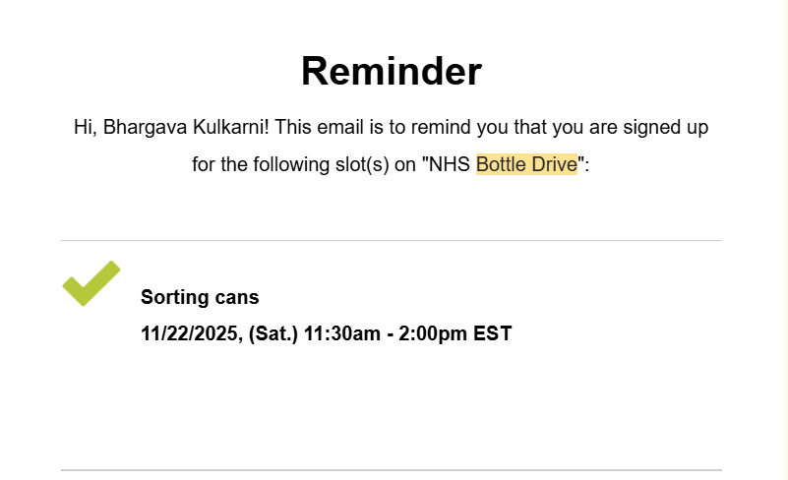The width and height of the screenshot is (788, 480).
Task: Click the 11/22/2025 date
Action: 190,333
